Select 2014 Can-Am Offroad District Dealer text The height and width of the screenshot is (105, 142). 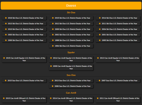click(73, 99)
